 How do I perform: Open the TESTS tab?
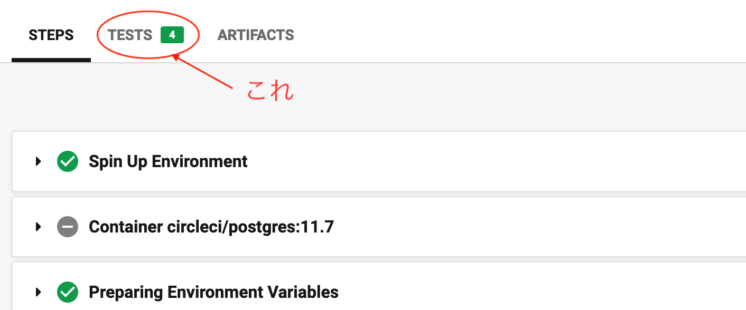(x=130, y=35)
